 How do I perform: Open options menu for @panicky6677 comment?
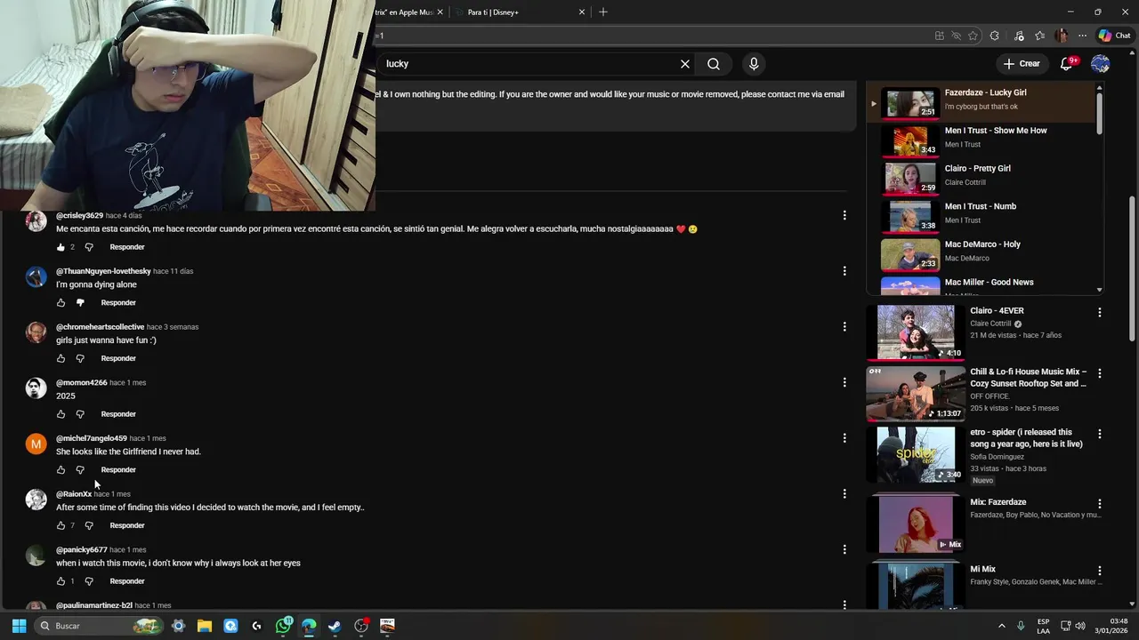[844, 549]
